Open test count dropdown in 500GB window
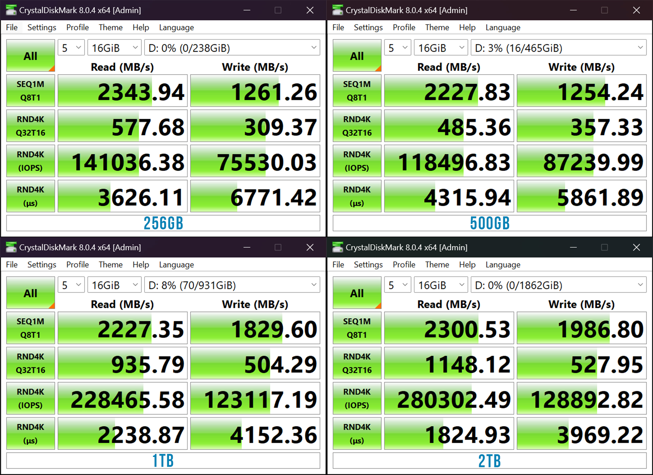This screenshot has width=653, height=475. pyautogui.click(x=398, y=48)
